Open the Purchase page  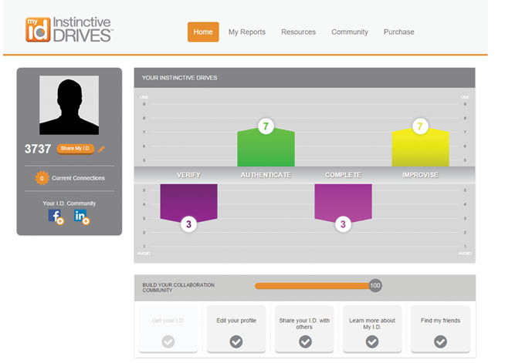pos(398,32)
